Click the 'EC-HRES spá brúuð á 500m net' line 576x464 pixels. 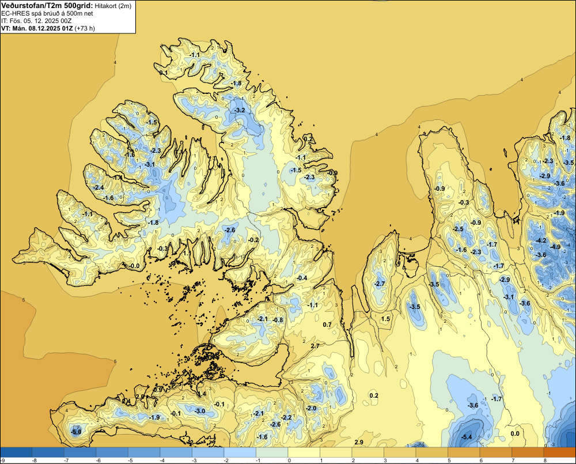pos(47,13)
